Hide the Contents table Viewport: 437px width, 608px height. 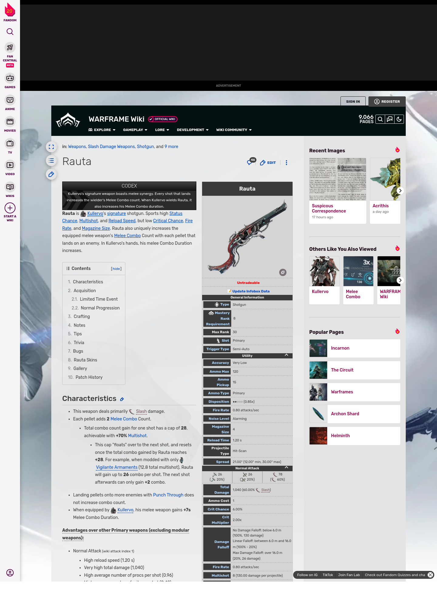[x=116, y=269]
